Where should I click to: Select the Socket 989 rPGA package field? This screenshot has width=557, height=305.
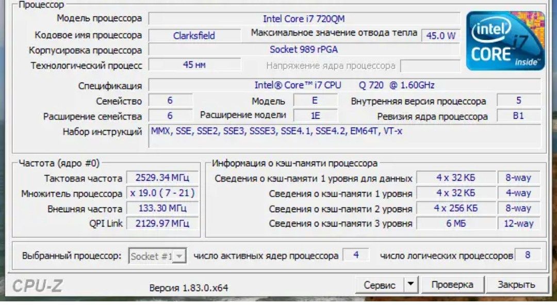[x=304, y=50]
